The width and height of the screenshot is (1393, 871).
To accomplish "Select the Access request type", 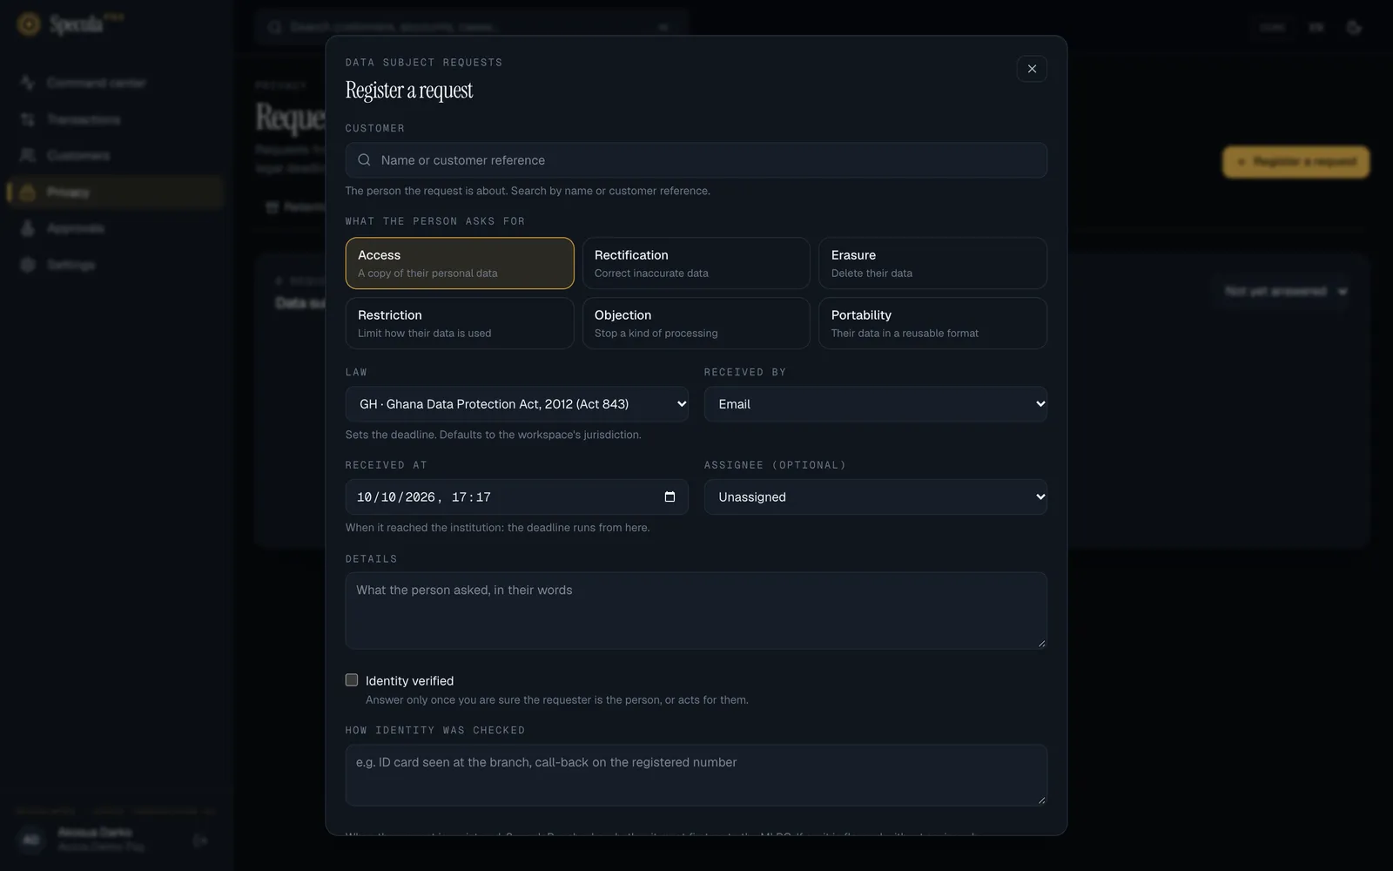I will point(460,263).
